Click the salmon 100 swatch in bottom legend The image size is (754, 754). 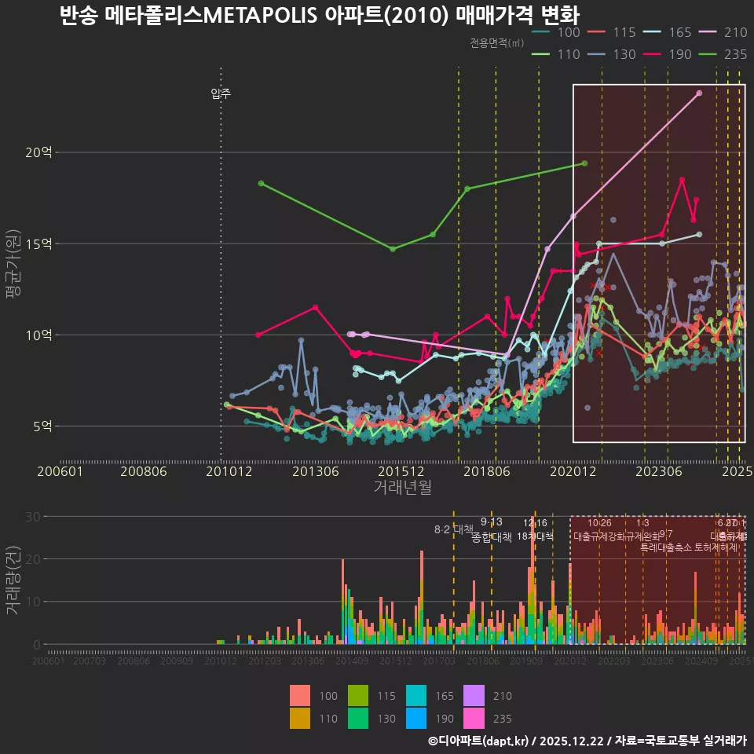tap(300, 696)
